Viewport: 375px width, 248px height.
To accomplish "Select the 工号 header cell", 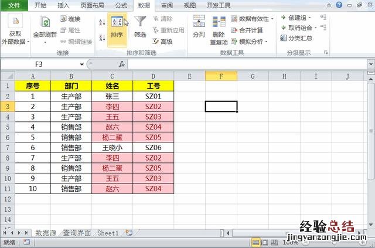I will tap(154, 86).
